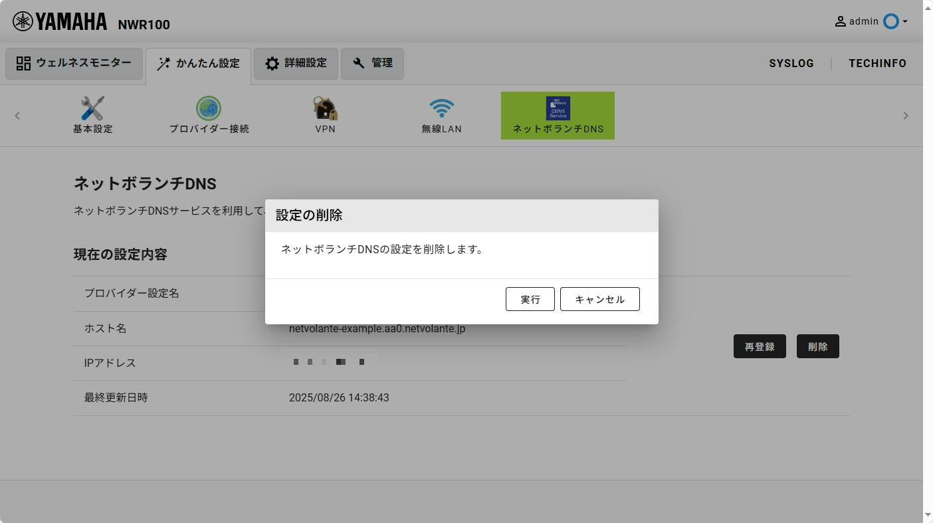Click the Yamaha logo in the header

(x=60, y=22)
